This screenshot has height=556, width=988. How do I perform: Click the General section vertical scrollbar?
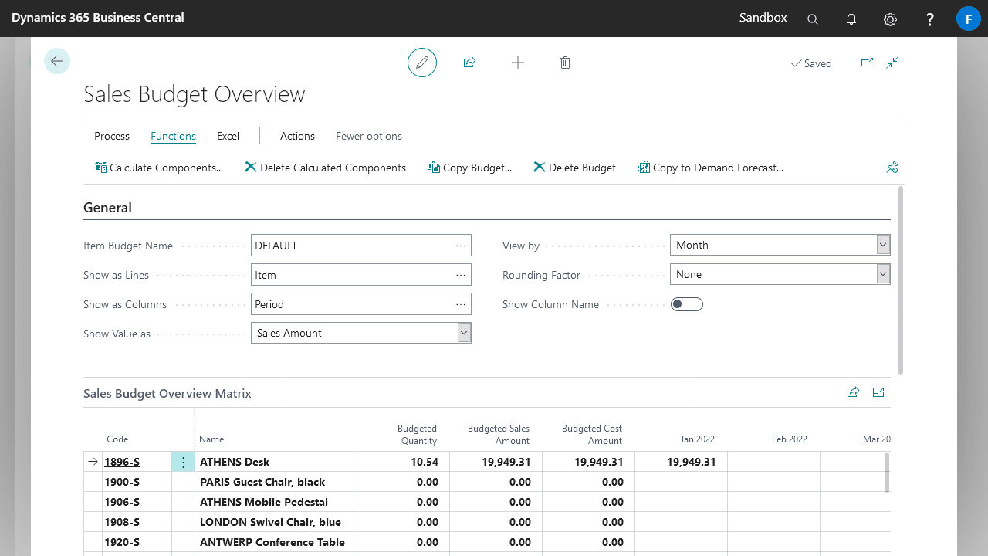point(900,280)
